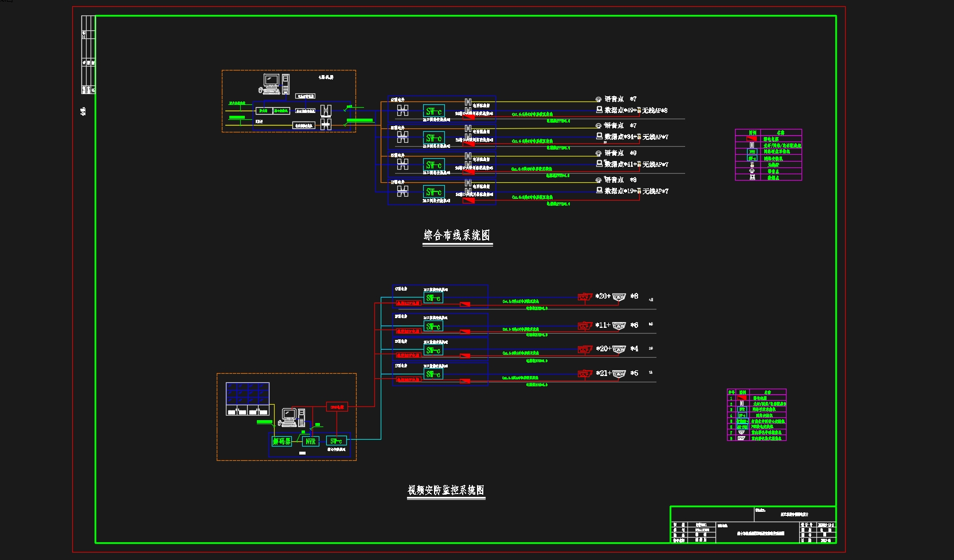
Task: Select the dome camera symbol beside *8
Action: (x=619, y=297)
